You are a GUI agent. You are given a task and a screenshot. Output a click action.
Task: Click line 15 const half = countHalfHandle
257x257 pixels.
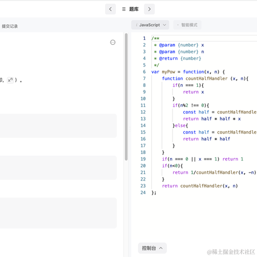[220, 132]
